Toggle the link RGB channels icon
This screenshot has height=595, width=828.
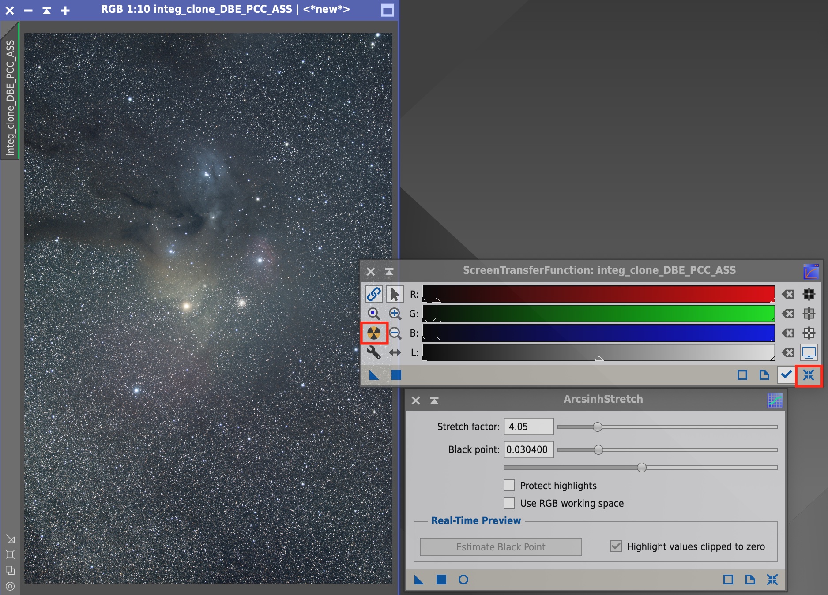(374, 294)
